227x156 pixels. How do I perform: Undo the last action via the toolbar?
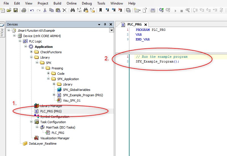(32, 10)
